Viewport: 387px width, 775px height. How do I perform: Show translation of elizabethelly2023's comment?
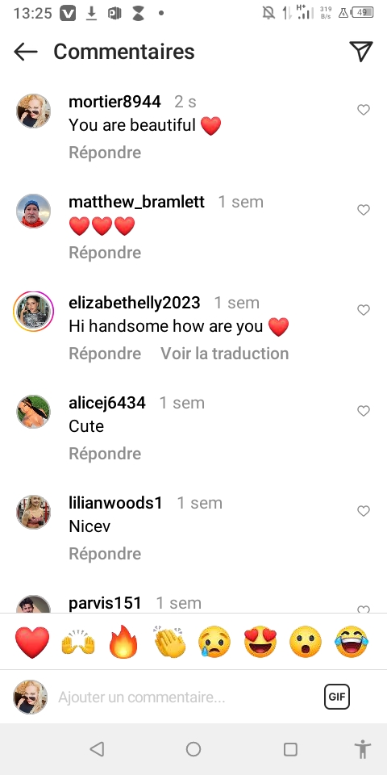[x=225, y=354]
